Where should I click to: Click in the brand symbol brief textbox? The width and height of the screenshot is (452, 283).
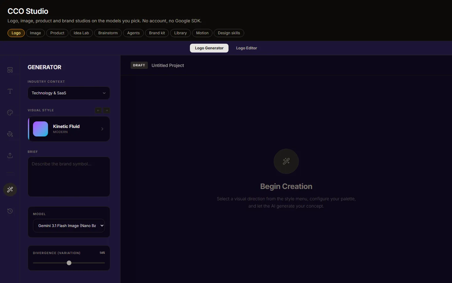[69, 177]
